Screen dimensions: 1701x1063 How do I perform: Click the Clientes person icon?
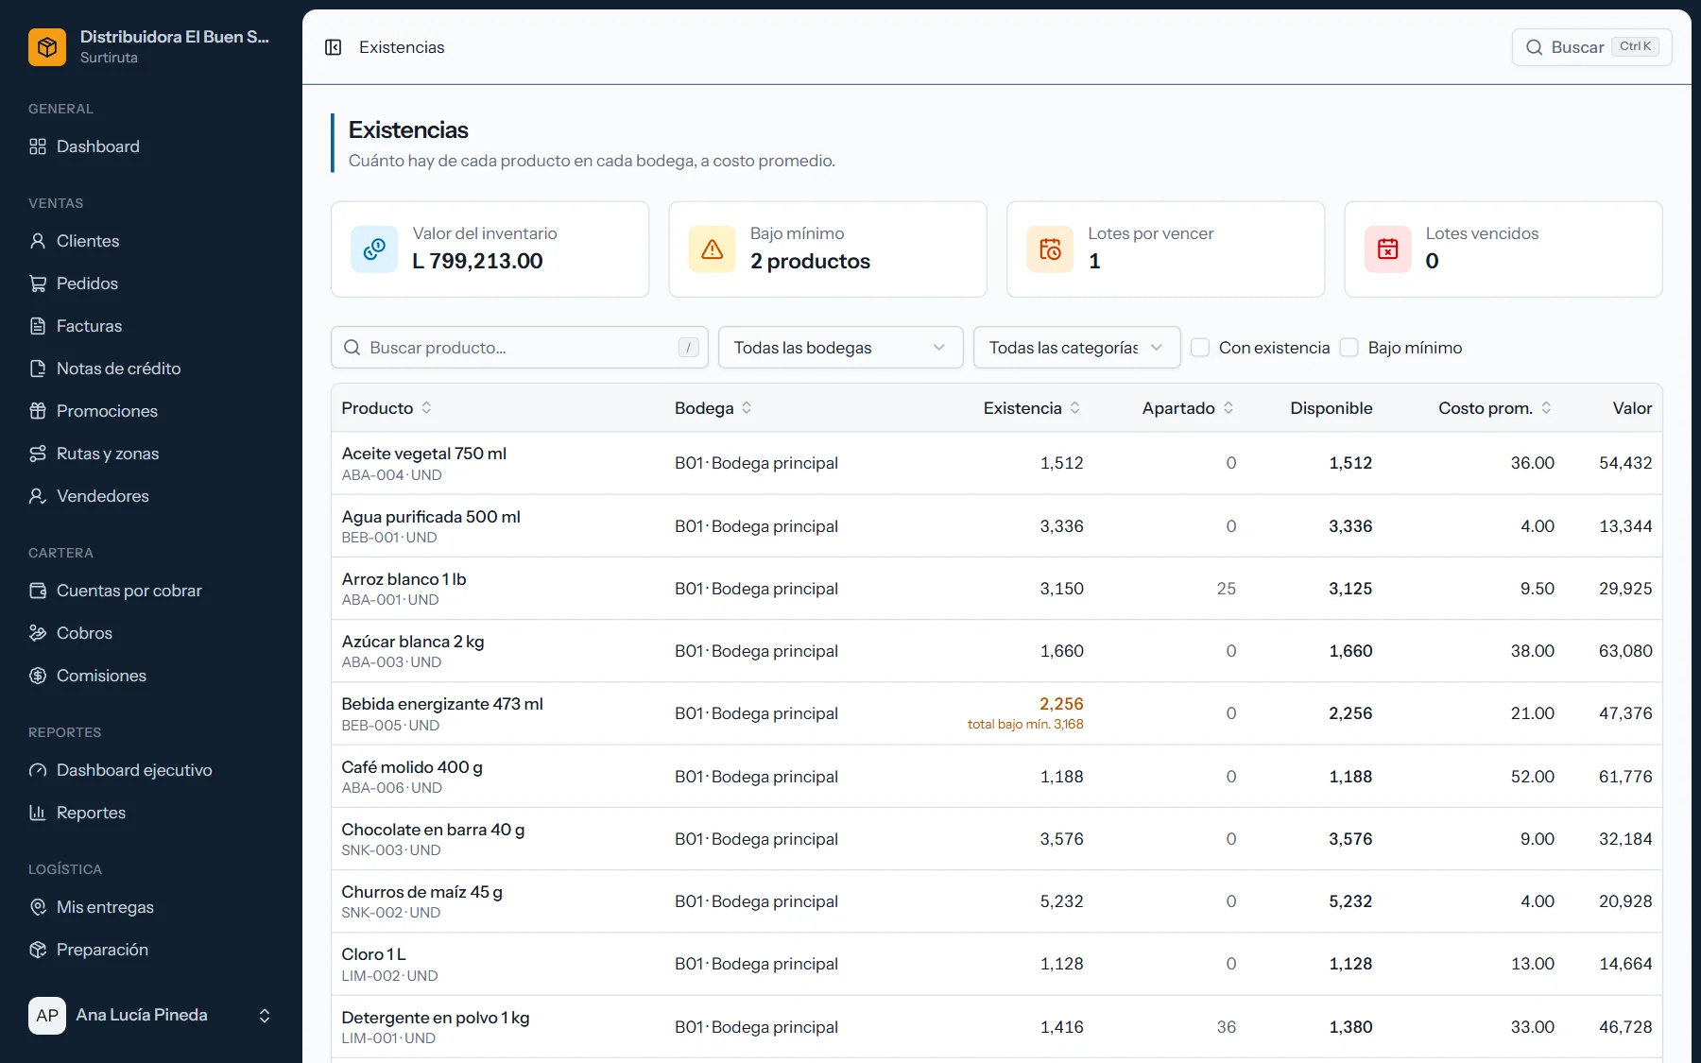point(38,241)
